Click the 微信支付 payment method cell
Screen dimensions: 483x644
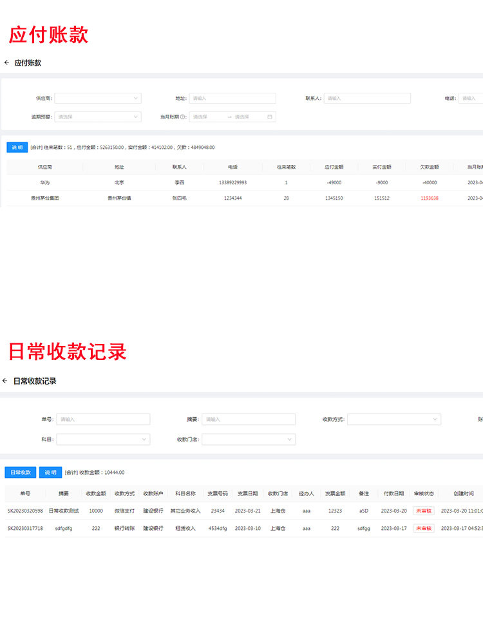click(124, 511)
